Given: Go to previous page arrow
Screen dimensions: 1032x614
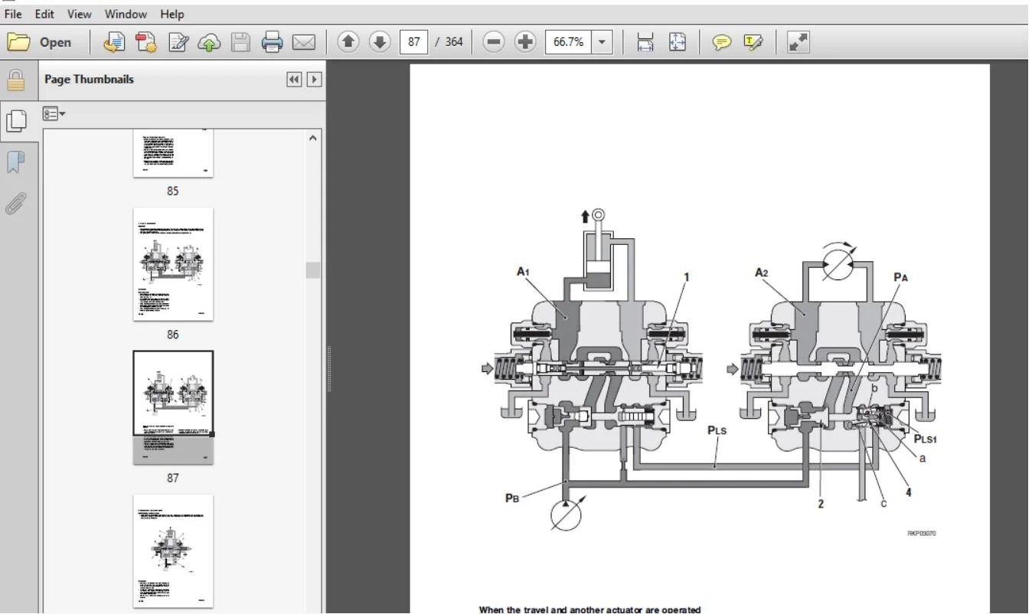Looking at the screenshot, I should (x=348, y=42).
